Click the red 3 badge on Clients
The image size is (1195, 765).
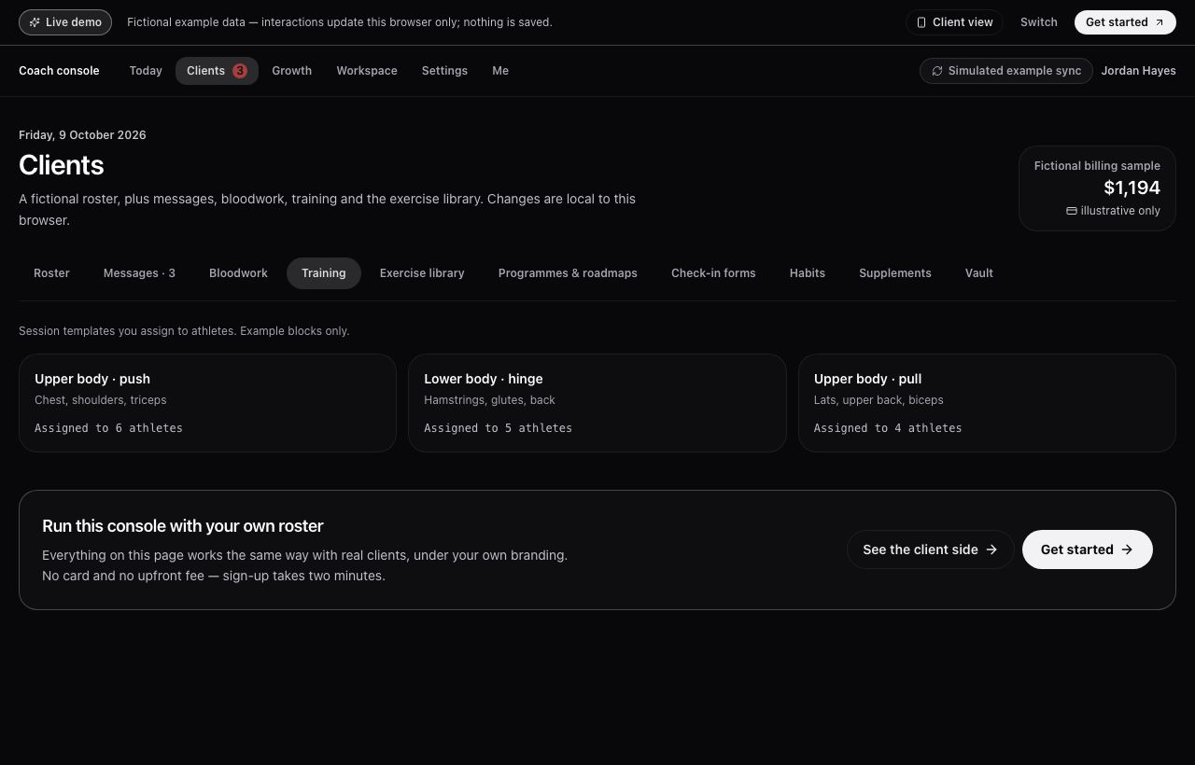pyautogui.click(x=240, y=71)
